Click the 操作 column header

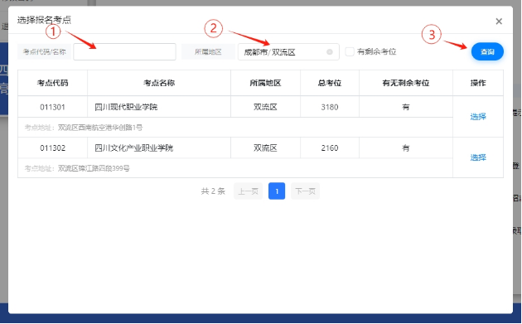coord(478,83)
